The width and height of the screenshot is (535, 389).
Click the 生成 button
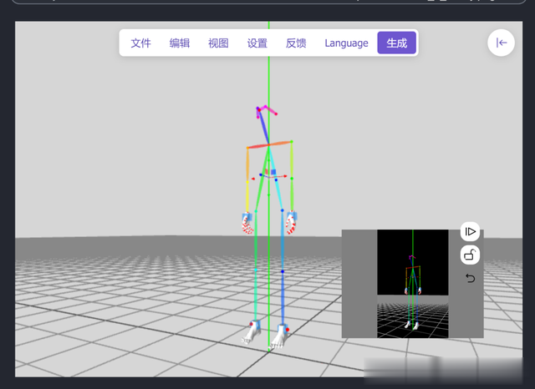point(397,43)
